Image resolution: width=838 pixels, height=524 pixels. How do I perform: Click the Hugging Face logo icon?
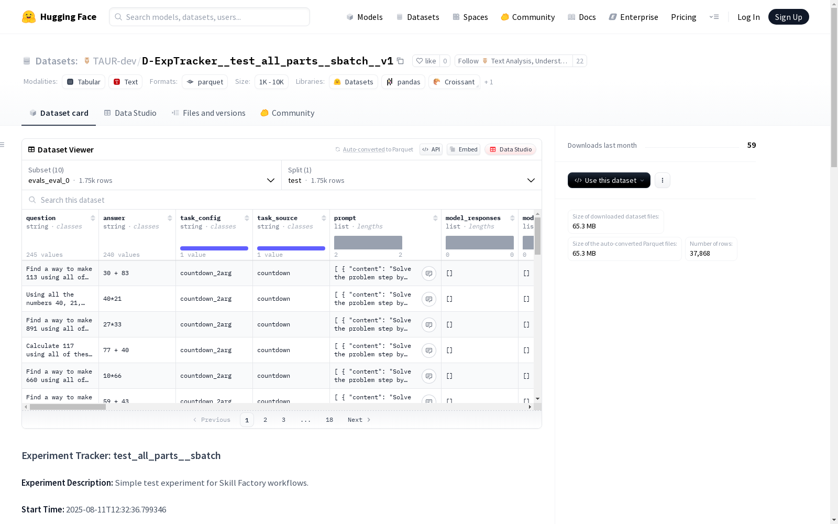pos(29,17)
